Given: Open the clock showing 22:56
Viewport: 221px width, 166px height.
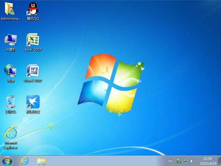Looking at the screenshot, I should click(x=207, y=158).
